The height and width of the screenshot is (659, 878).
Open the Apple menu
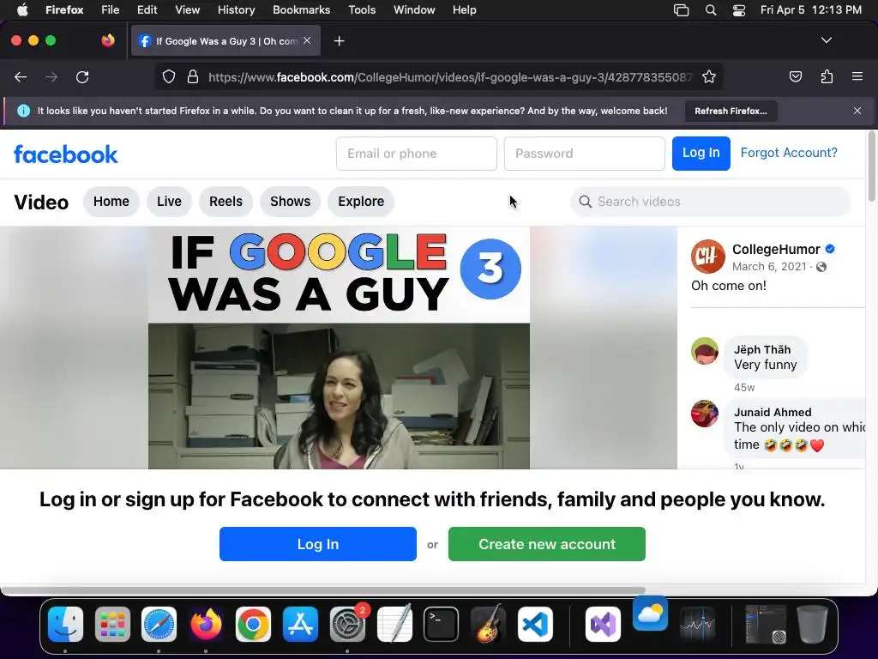click(x=22, y=10)
